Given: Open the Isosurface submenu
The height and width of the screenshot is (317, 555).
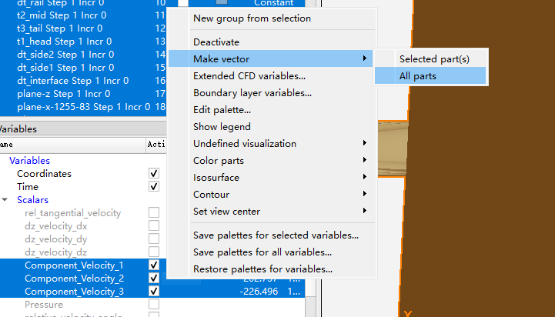Looking at the screenshot, I should [x=216, y=178].
